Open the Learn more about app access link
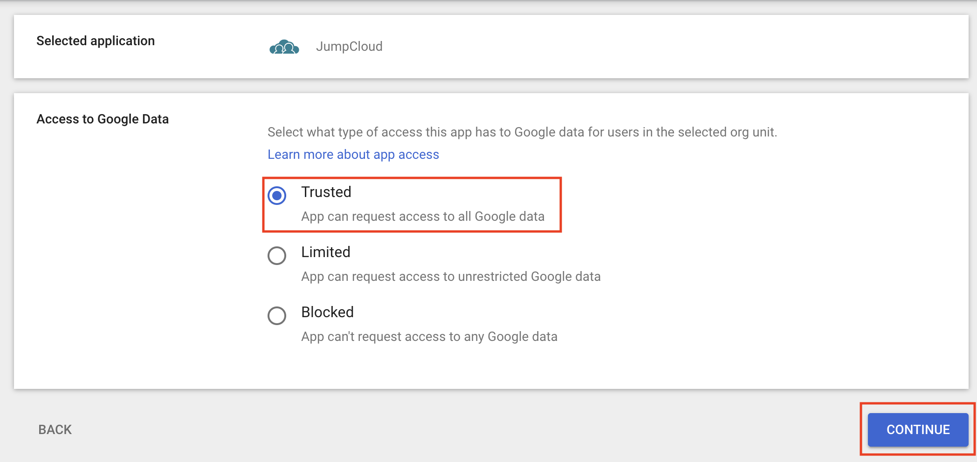Viewport: 977px width, 462px height. coord(353,155)
